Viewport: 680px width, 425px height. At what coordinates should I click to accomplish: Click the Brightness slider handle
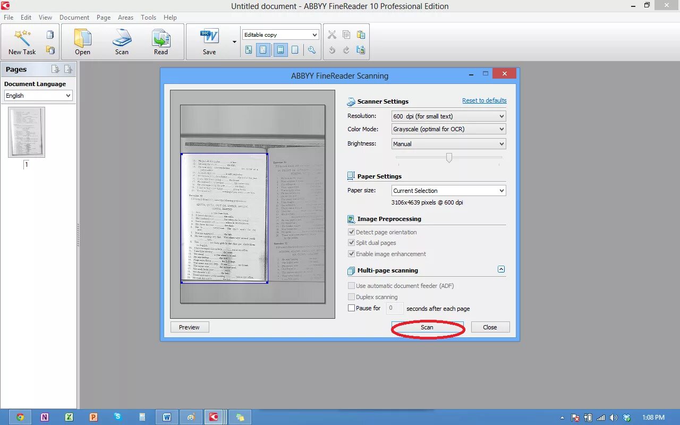449,158
